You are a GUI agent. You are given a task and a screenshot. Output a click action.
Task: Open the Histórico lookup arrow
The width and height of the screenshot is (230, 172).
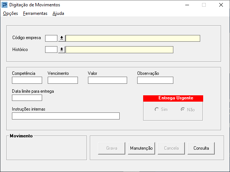62,50
